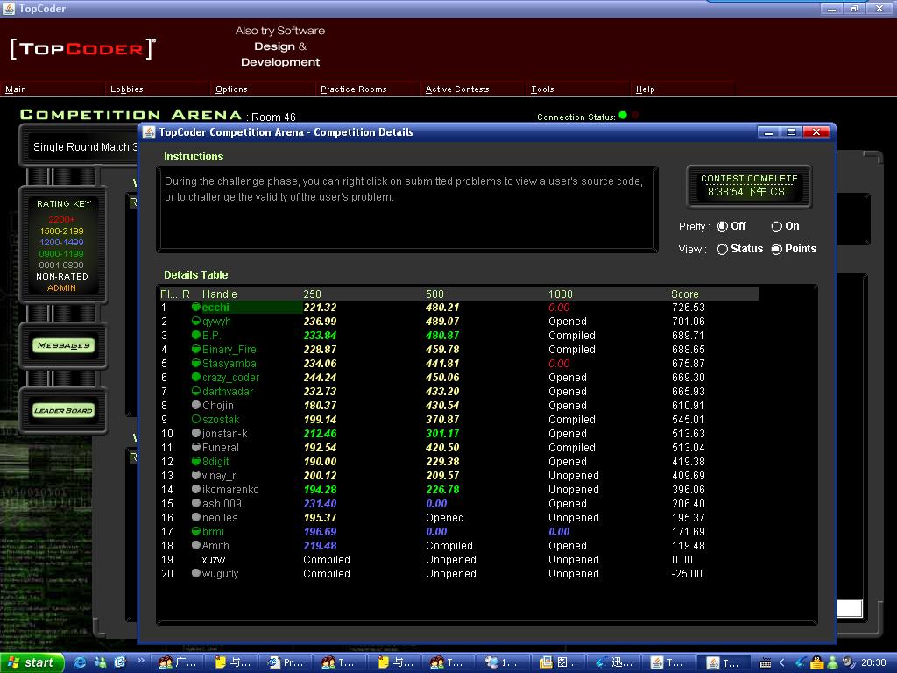Select handle xuzw in the table
The image size is (897, 673).
pyautogui.click(x=214, y=560)
